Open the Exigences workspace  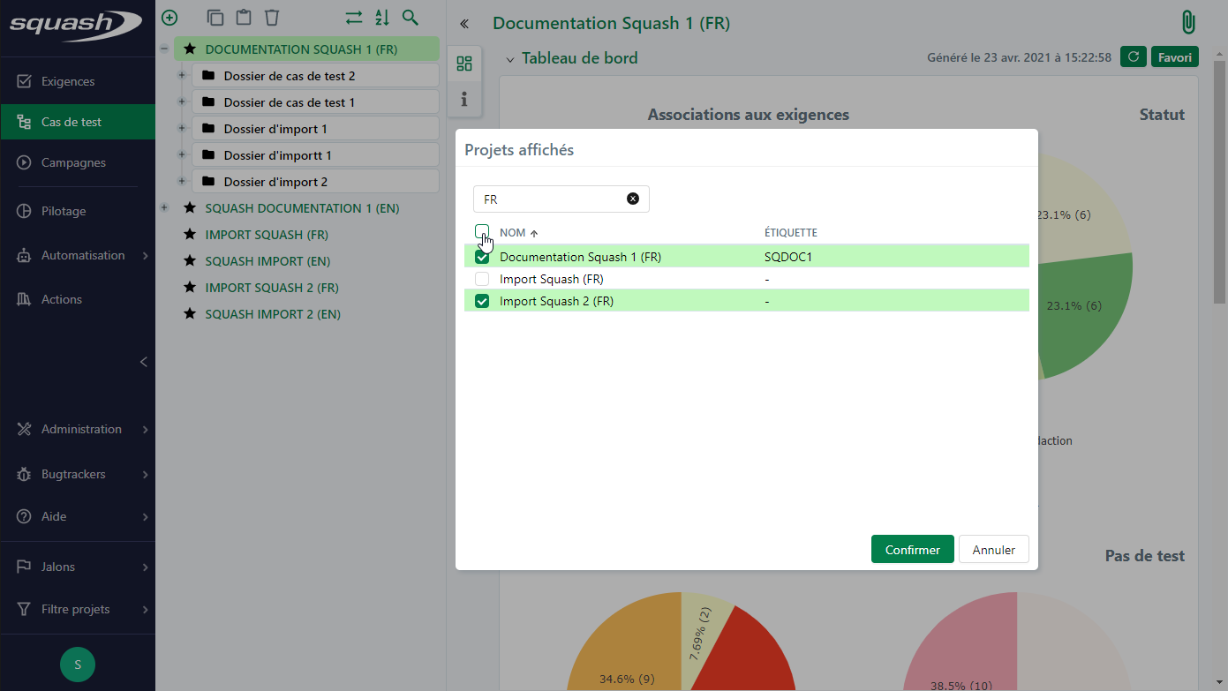[68, 81]
